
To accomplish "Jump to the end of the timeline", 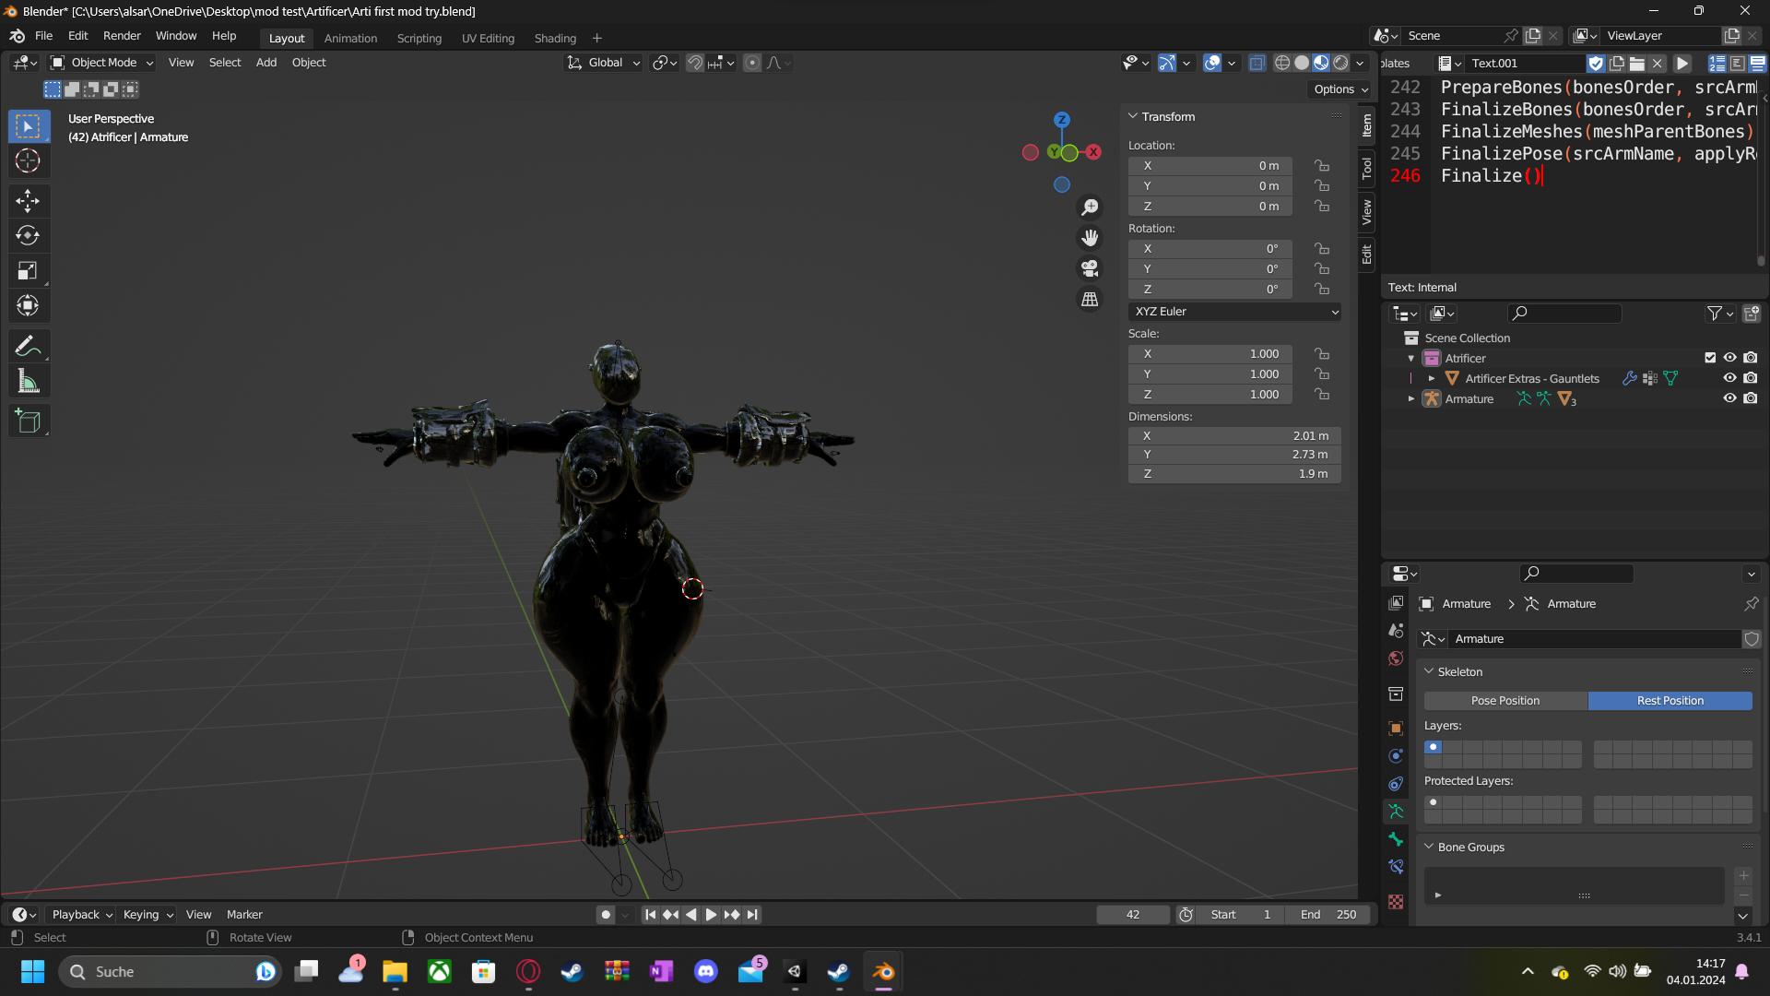I will pyautogui.click(x=752, y=914).
